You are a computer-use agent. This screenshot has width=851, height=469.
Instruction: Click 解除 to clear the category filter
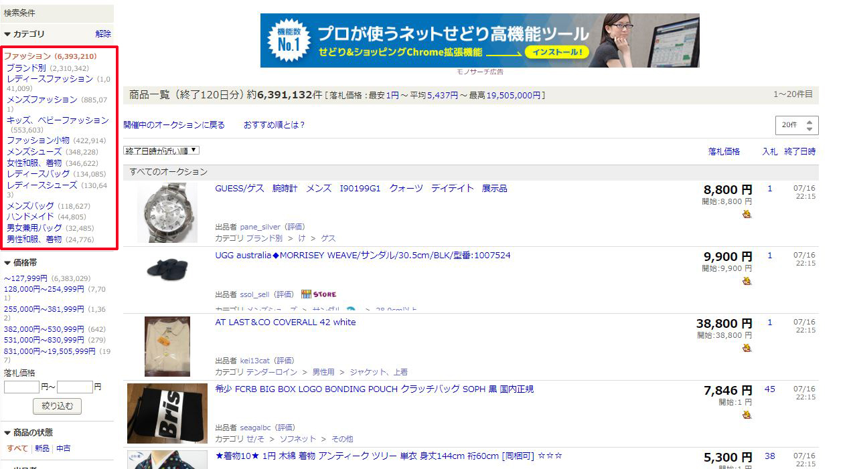[x=103, y=33]
